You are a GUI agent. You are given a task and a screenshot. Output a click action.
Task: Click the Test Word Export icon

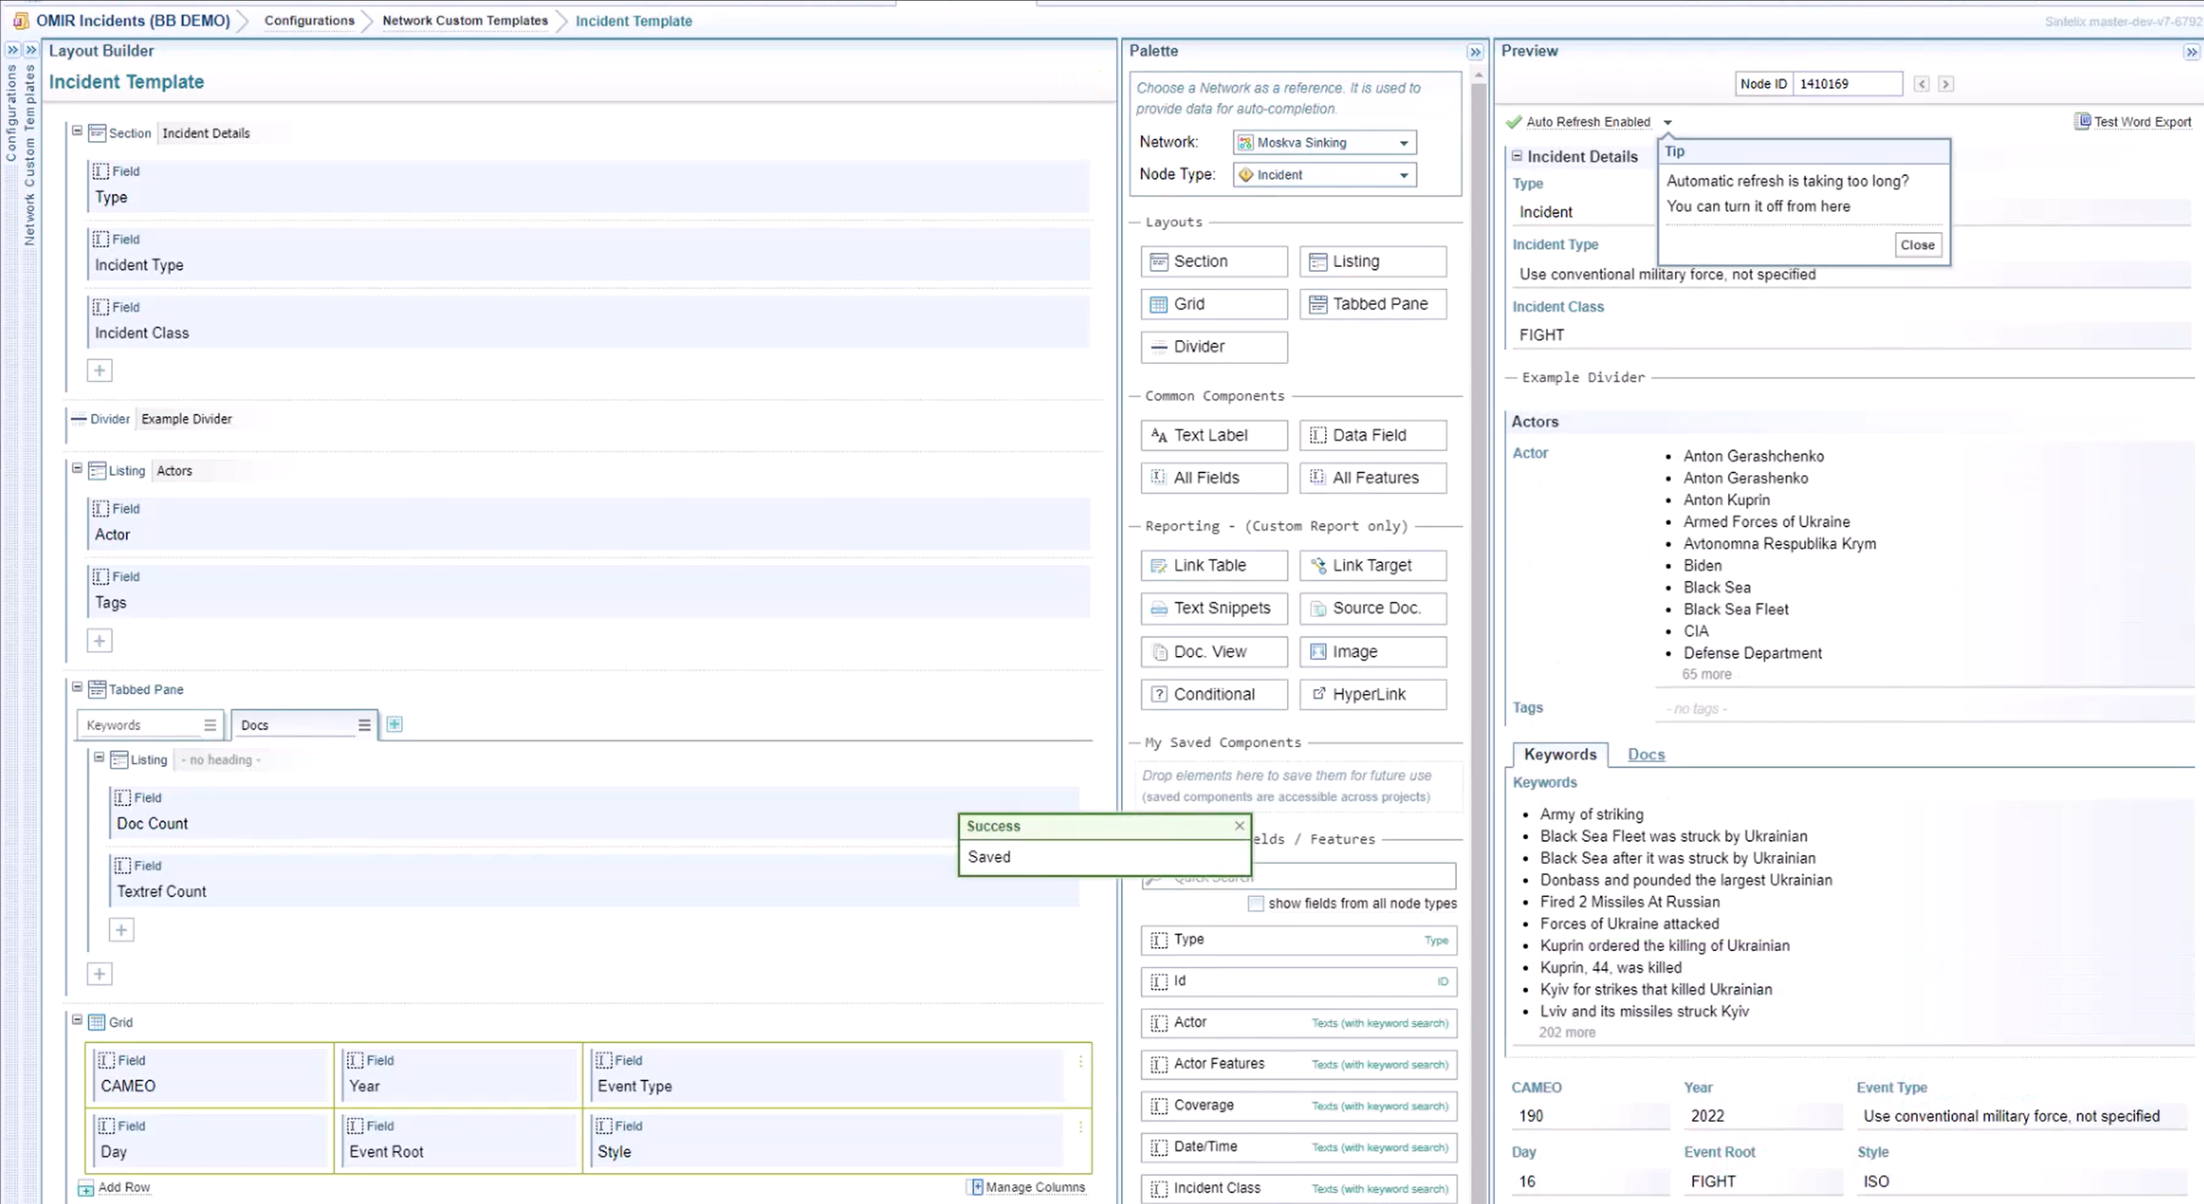[2082, 122]
